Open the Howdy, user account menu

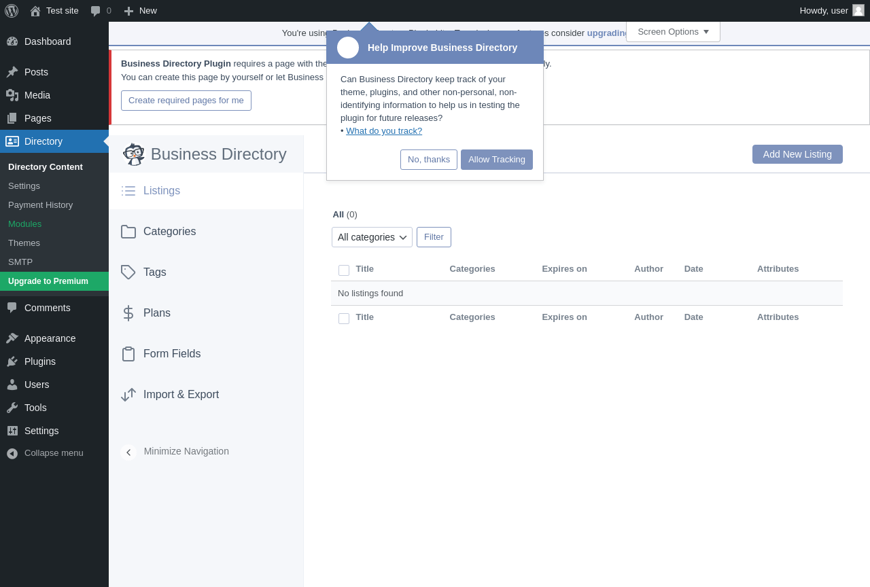pyautogui.click(x=832, y=11)
